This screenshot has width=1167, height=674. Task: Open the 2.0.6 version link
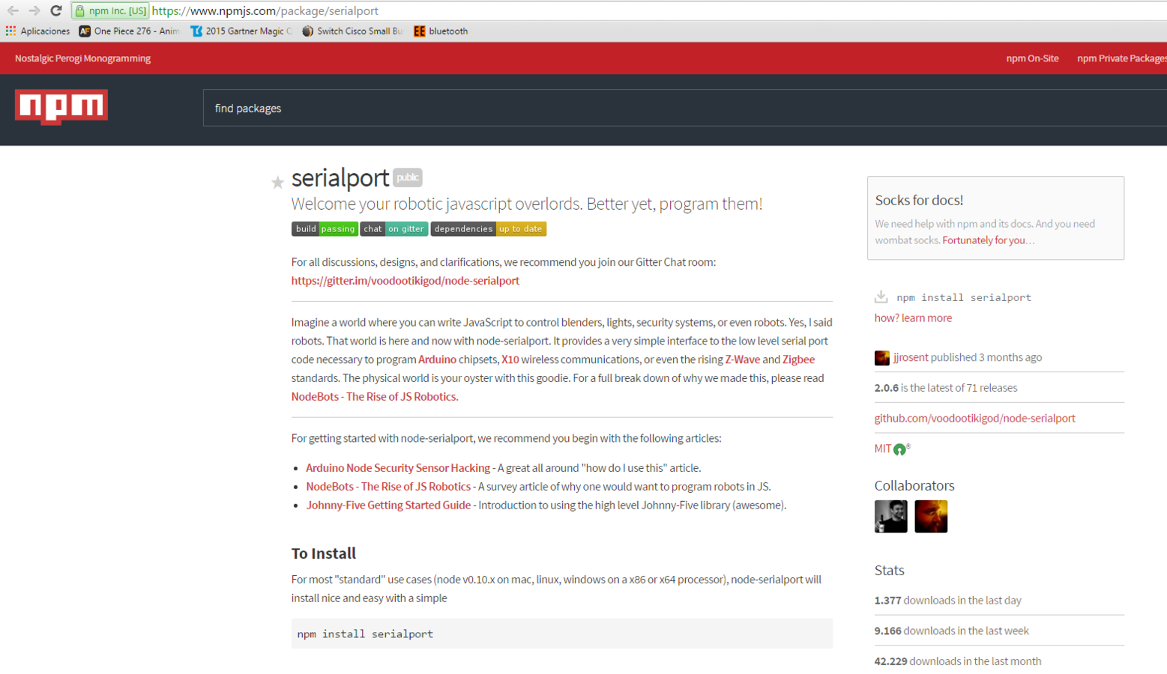point(886,388)
